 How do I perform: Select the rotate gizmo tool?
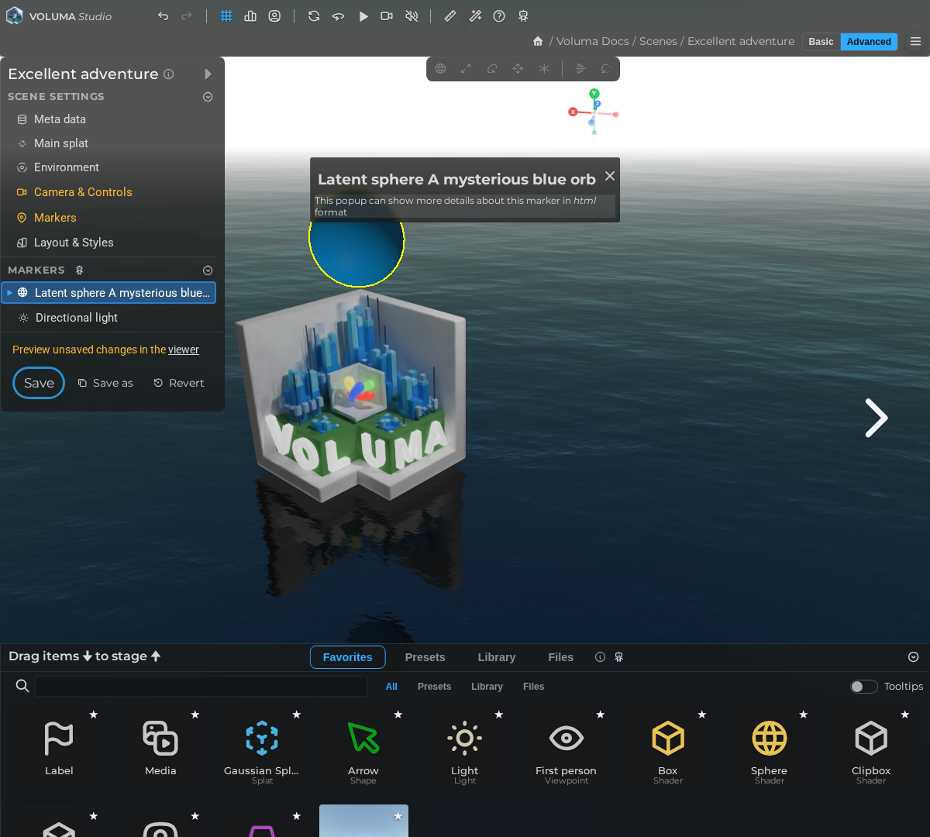coord(492,68)
